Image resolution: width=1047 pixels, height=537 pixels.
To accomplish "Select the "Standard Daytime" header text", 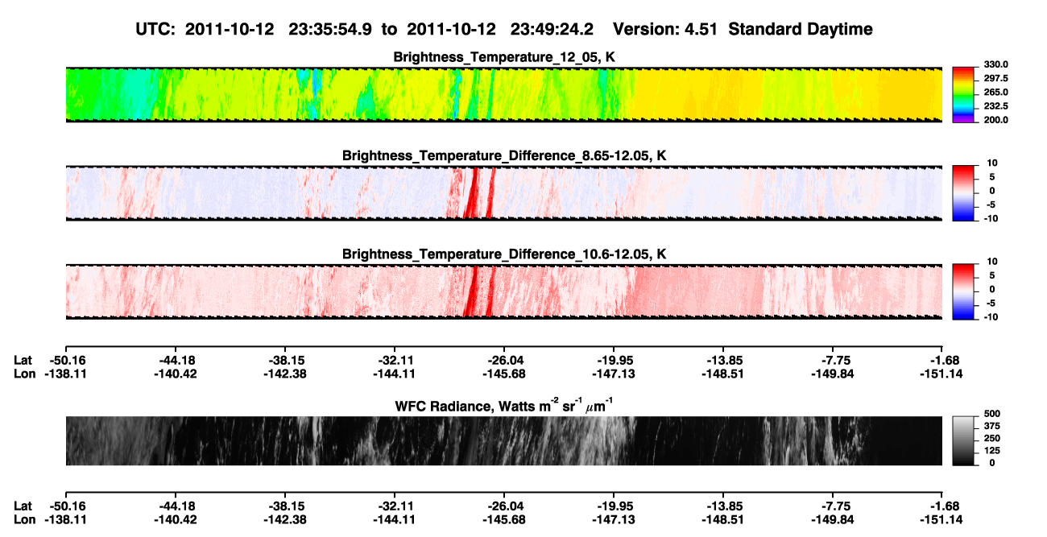I will (x=801, y=30).
